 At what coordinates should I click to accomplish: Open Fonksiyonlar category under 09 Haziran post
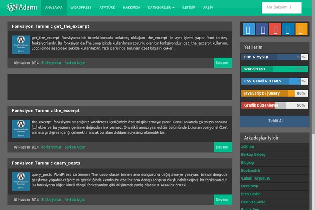[x=51, y=63]
